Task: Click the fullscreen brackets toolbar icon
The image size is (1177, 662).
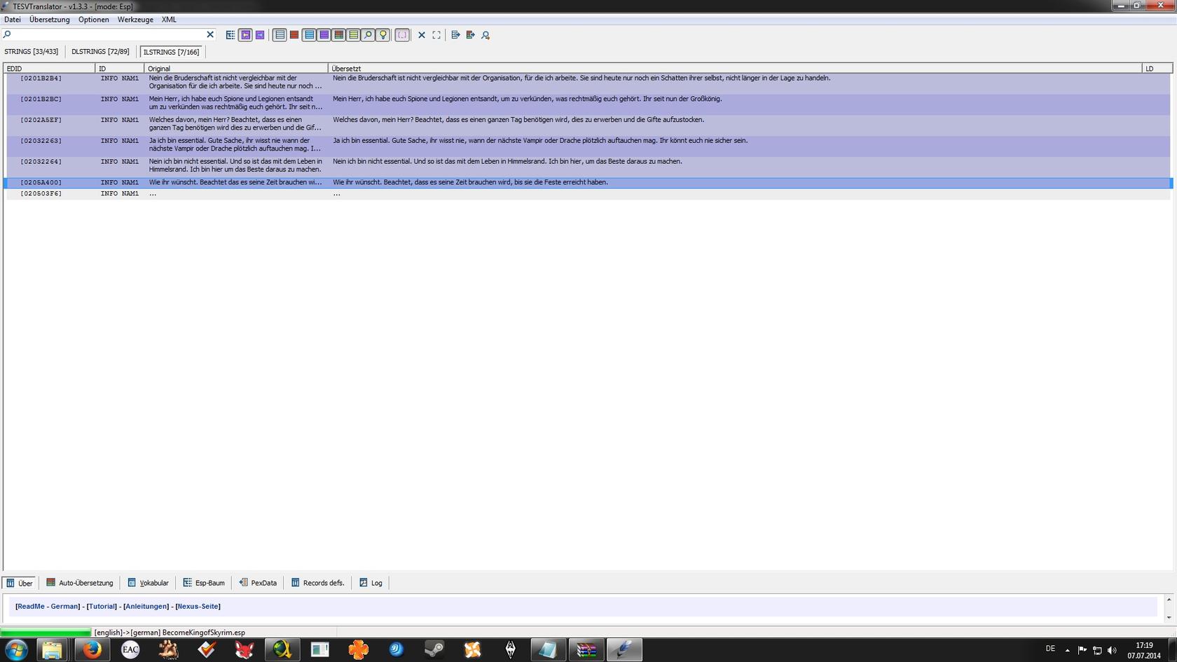Action: tap(436, 35)
